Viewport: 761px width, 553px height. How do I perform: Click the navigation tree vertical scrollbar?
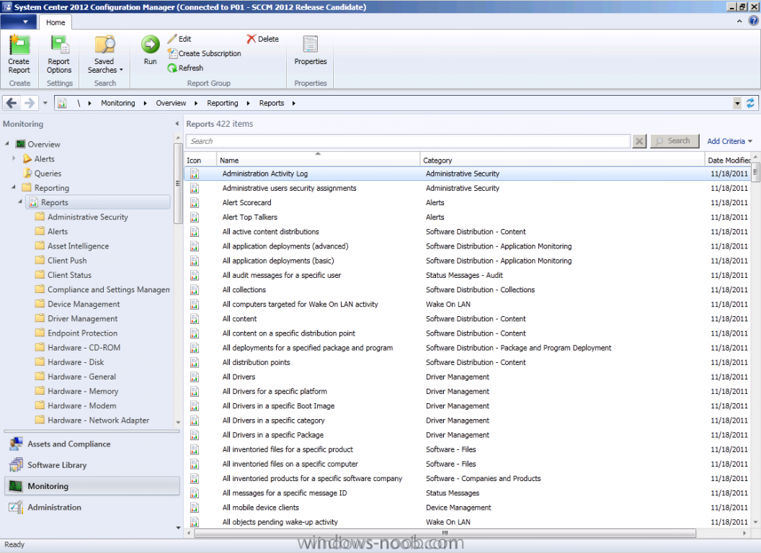177,184
